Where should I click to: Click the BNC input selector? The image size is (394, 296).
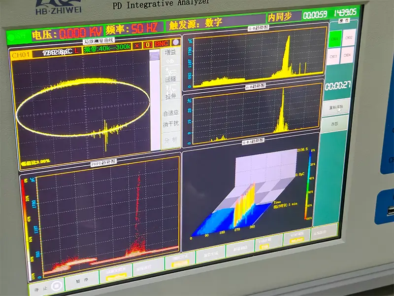click(x=161, y=44)
